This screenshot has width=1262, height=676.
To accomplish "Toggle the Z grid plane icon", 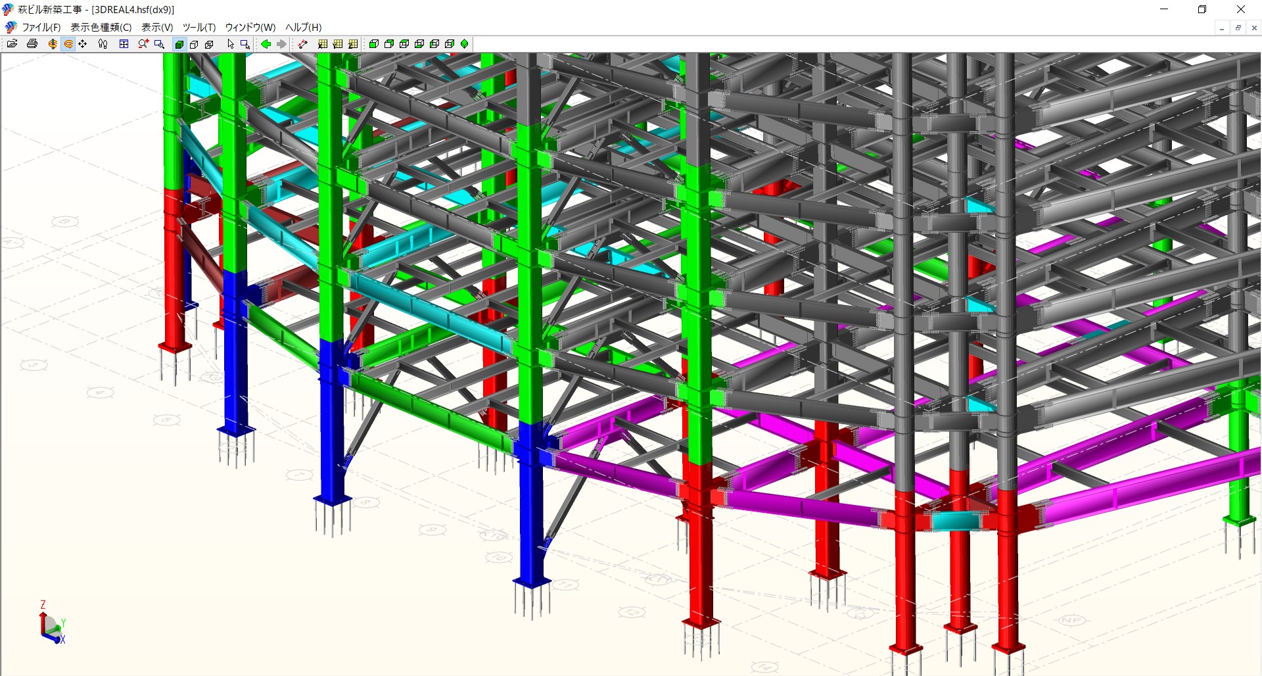I will pyautogui.click(x=353, y=44).
